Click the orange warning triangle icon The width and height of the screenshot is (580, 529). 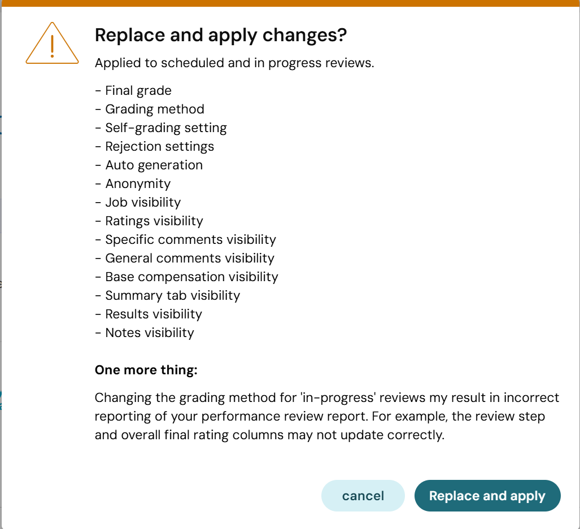coord(52,43)
